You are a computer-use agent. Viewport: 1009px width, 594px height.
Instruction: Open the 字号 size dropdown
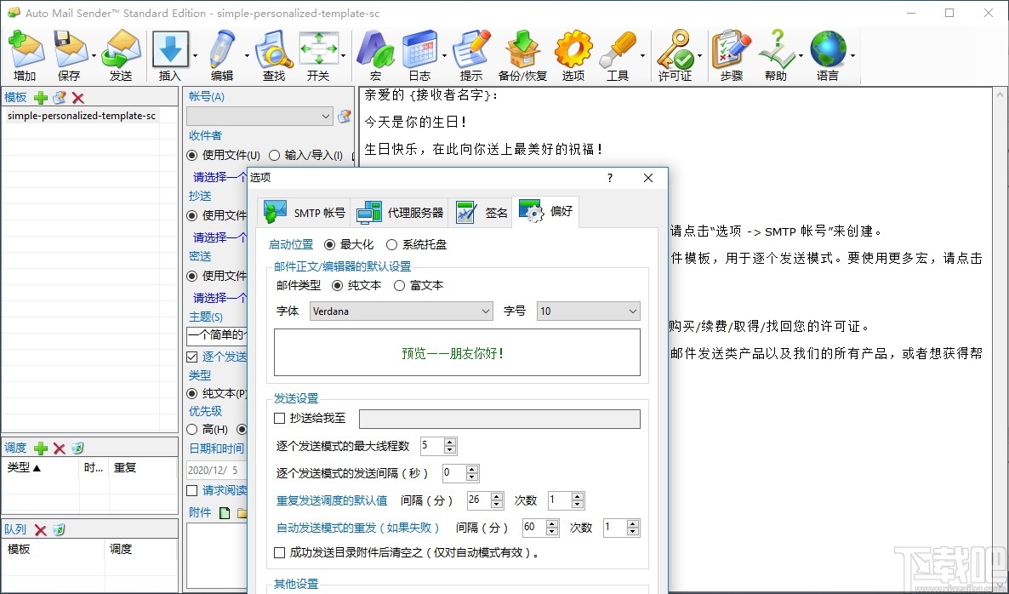click(x=633, y=311)
